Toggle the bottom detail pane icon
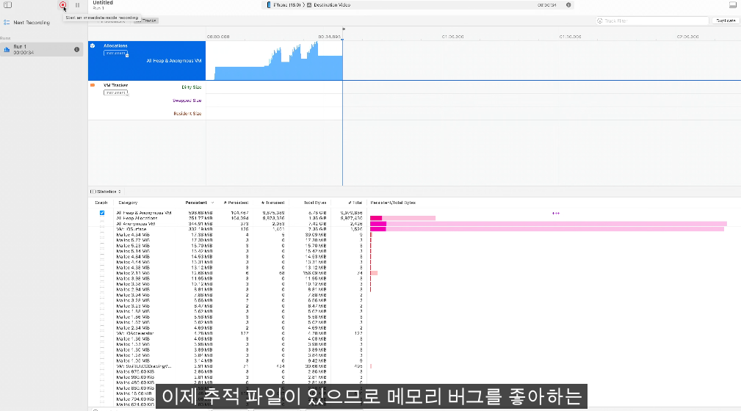The width and height of the screenshot is (741, 411). pyautogui.click(x=732, y=5)
